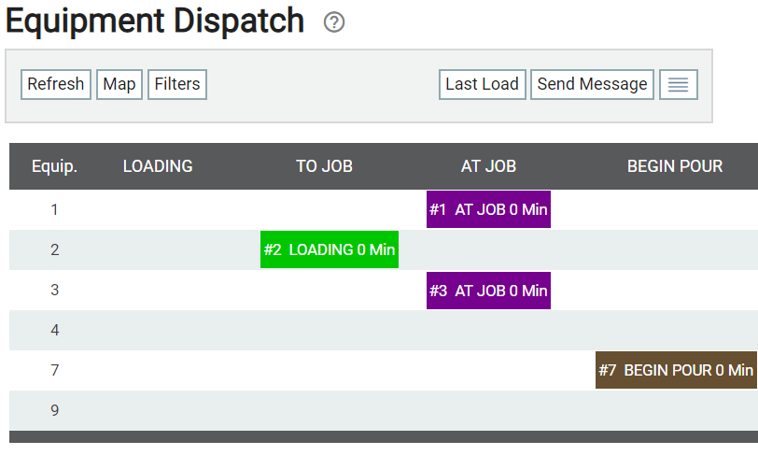Select equipment row 9

(x=384, y=410)
